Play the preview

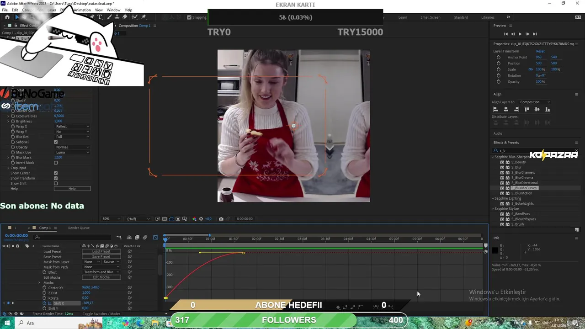[x=520, y=34]
